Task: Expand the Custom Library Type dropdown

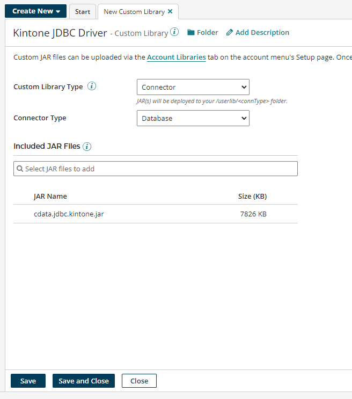Action: pos(193,87)
